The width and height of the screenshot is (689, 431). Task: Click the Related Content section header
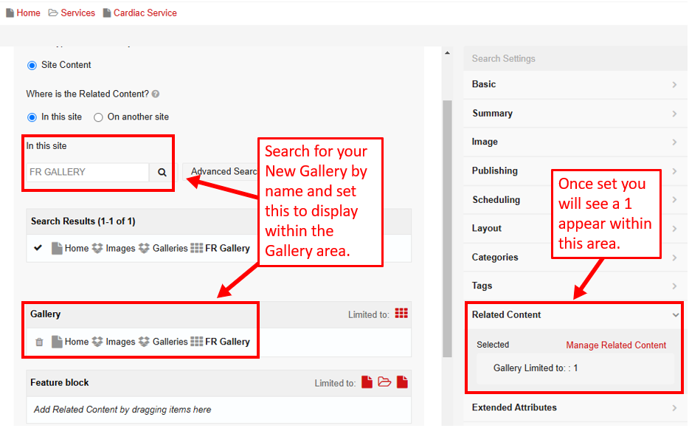pyautogui.click(x=574, y=315)
